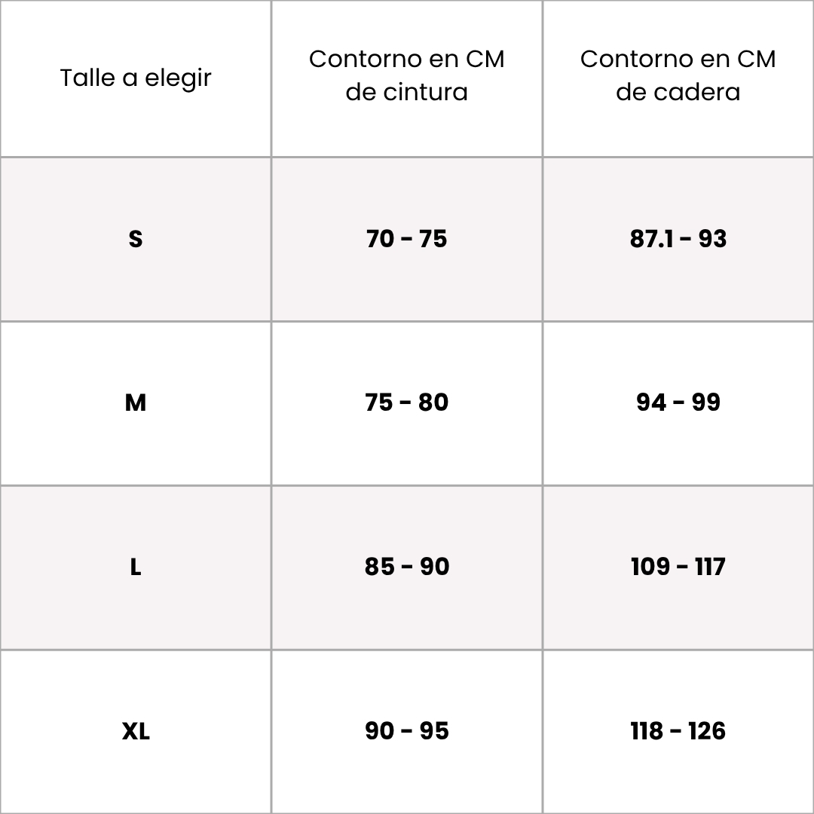Viewport: 814px width, 814px height.
Task: Click the size L label
Action: pos(136,567)
